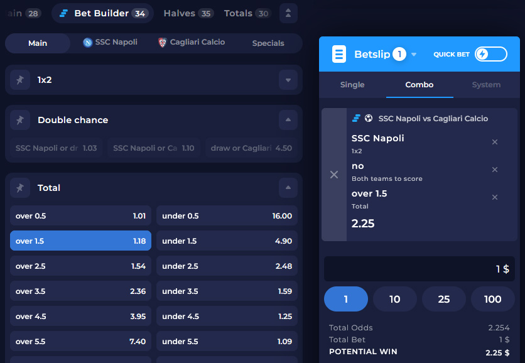Open the Betslip dropdown arrow
The width and height of the screenshot is (525, 363).
(414, 55)
